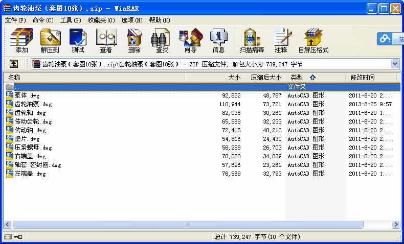Image resolution: width=404 pixels, height=244 pixels.
Task: Click the AutoCAD 图形 type of 垫片.dwg
Action: pyautogui.click(x=306, y=139)
